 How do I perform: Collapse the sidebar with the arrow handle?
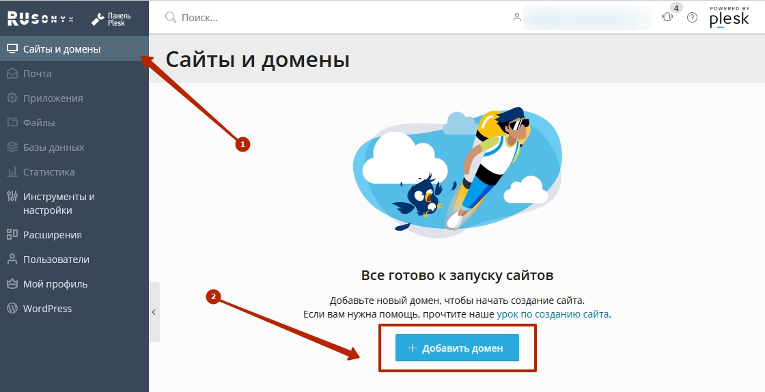coord(154,312)
